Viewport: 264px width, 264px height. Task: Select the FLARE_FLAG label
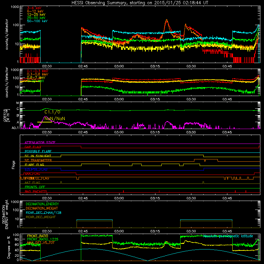pyautogui.click(x=34, y=165)
